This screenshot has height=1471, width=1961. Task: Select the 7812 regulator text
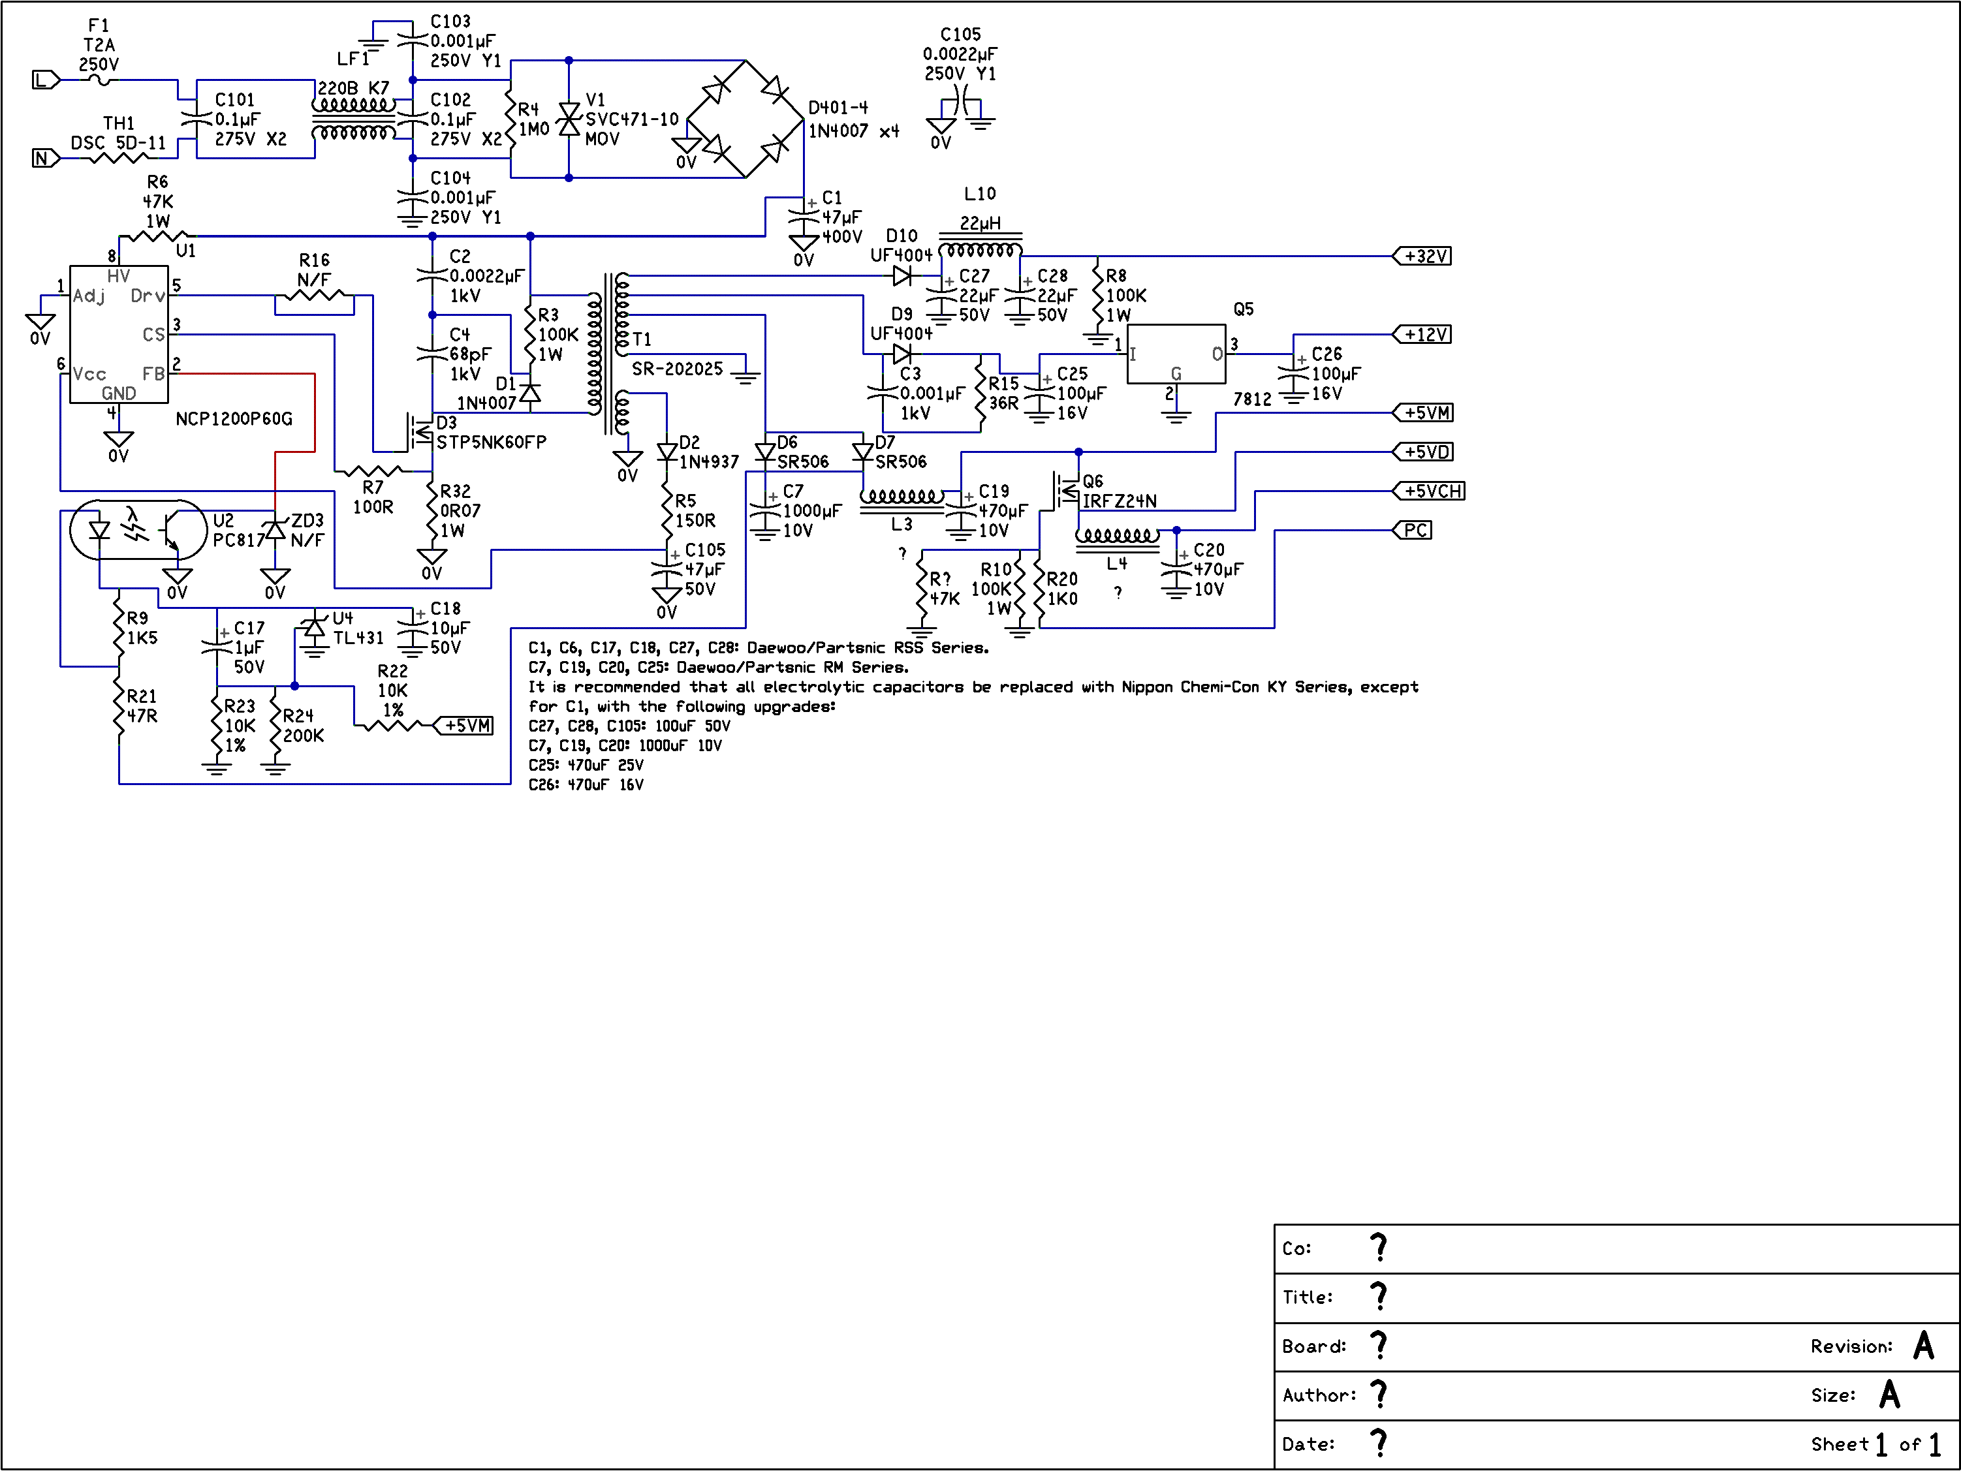(1252, 399)
